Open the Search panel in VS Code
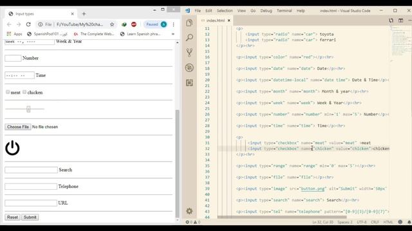Viewport: 412px width, 231px height. click(189, 37)
